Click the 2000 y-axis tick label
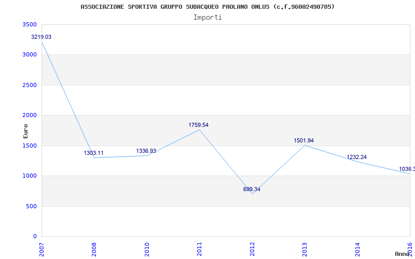The height and width of the screenshot is (259, 415). pos(30,116)
